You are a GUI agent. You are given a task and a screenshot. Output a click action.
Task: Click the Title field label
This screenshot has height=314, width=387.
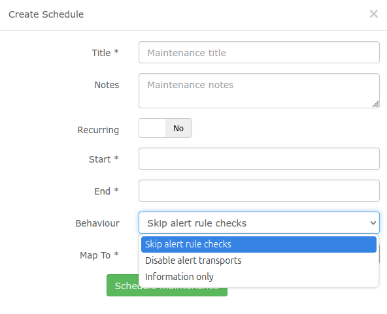(x=105, y=53)
